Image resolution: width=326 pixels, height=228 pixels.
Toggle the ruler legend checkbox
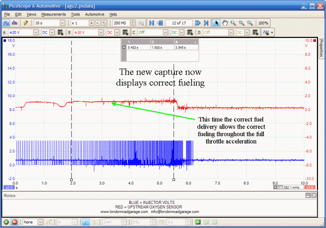pyautogui.click(x=124, y=47)
